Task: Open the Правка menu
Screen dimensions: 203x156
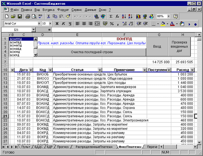Action: [26, 10]
